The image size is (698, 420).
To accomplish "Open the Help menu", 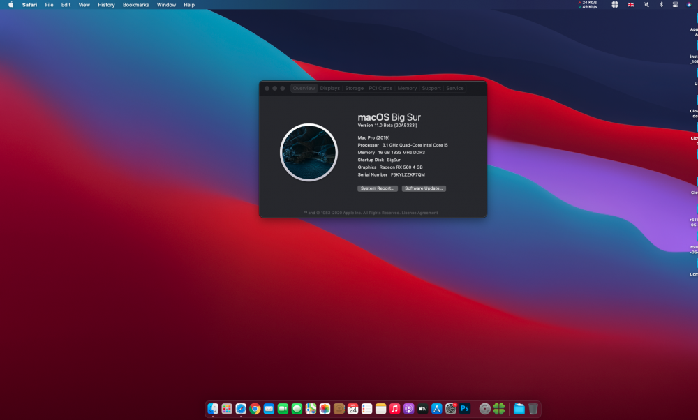I will (x=189, y=4).
